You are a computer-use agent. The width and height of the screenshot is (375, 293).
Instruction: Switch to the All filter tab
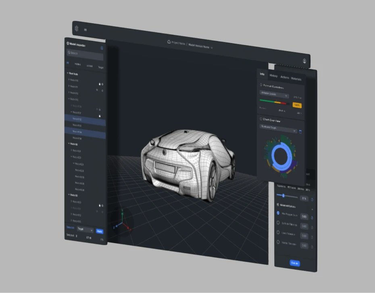tap(68, 63)
